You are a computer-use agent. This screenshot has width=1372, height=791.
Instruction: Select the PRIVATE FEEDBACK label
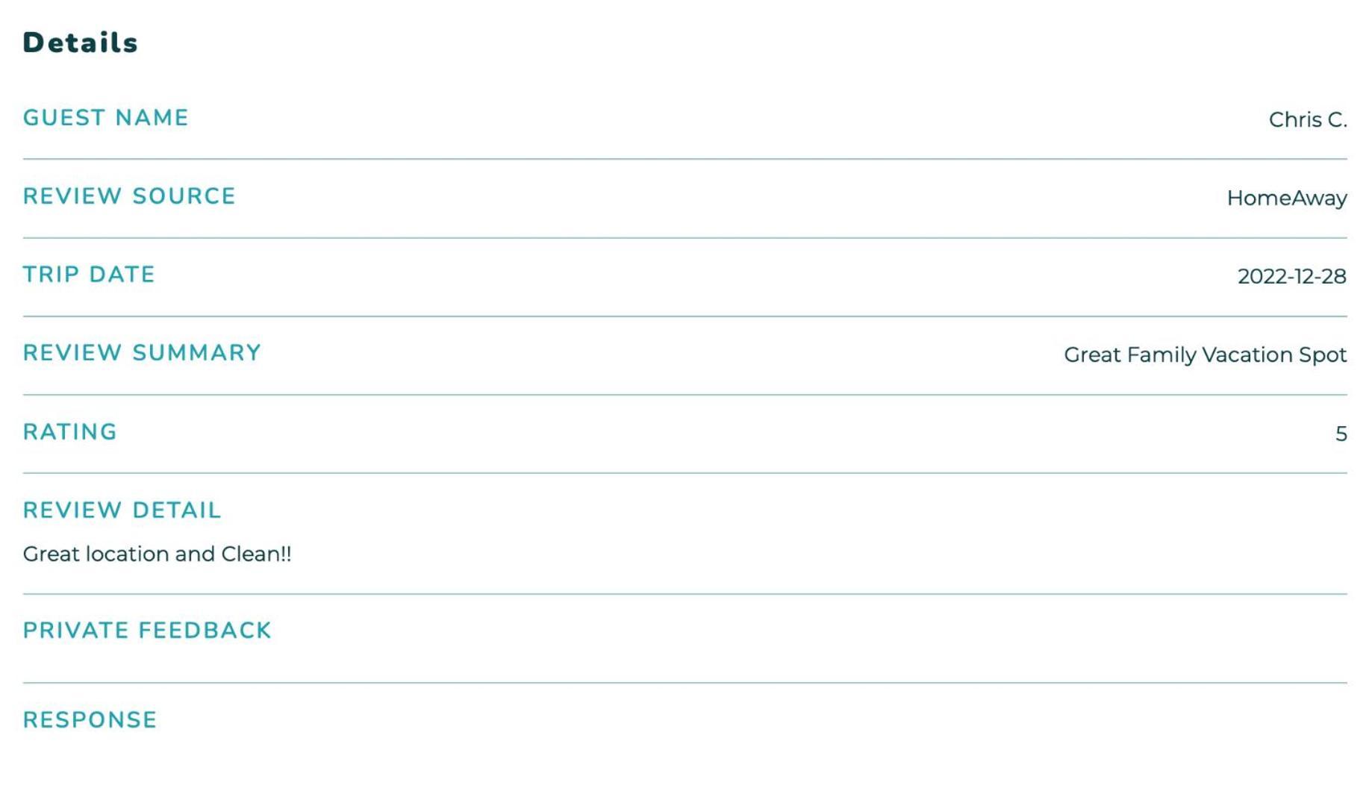(147, 631)
